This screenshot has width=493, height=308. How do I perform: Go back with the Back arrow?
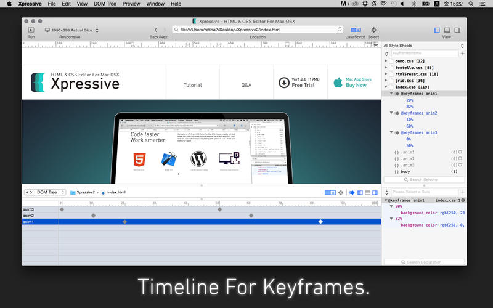(156, 30)
